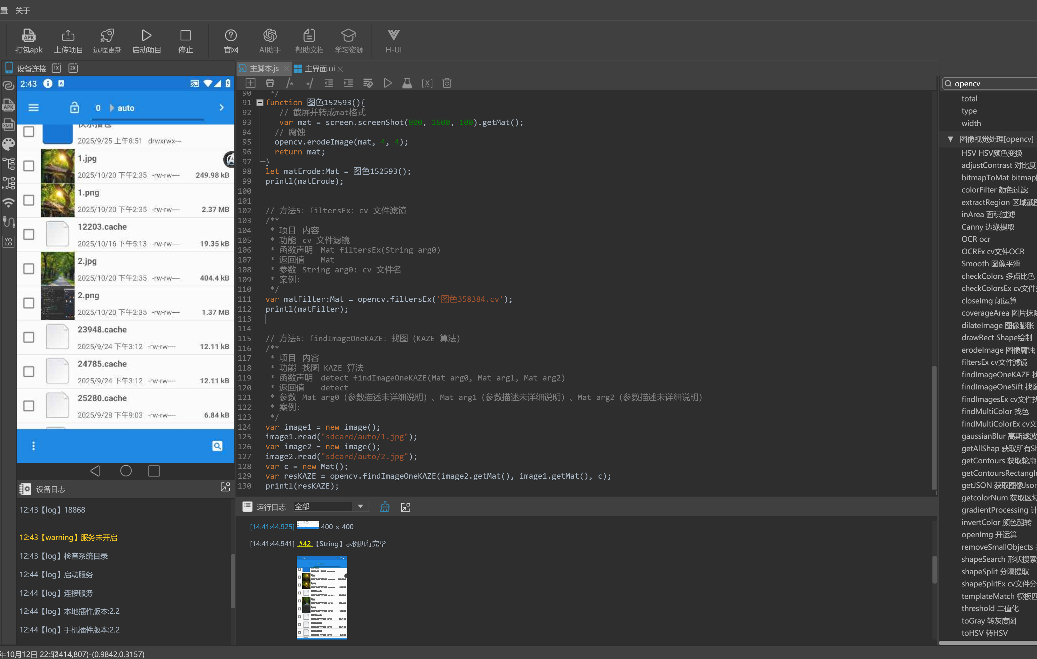Click the 上传项目 upload icon
Viewport: 1037px width, 659px height.
click(x=68, y=35)
